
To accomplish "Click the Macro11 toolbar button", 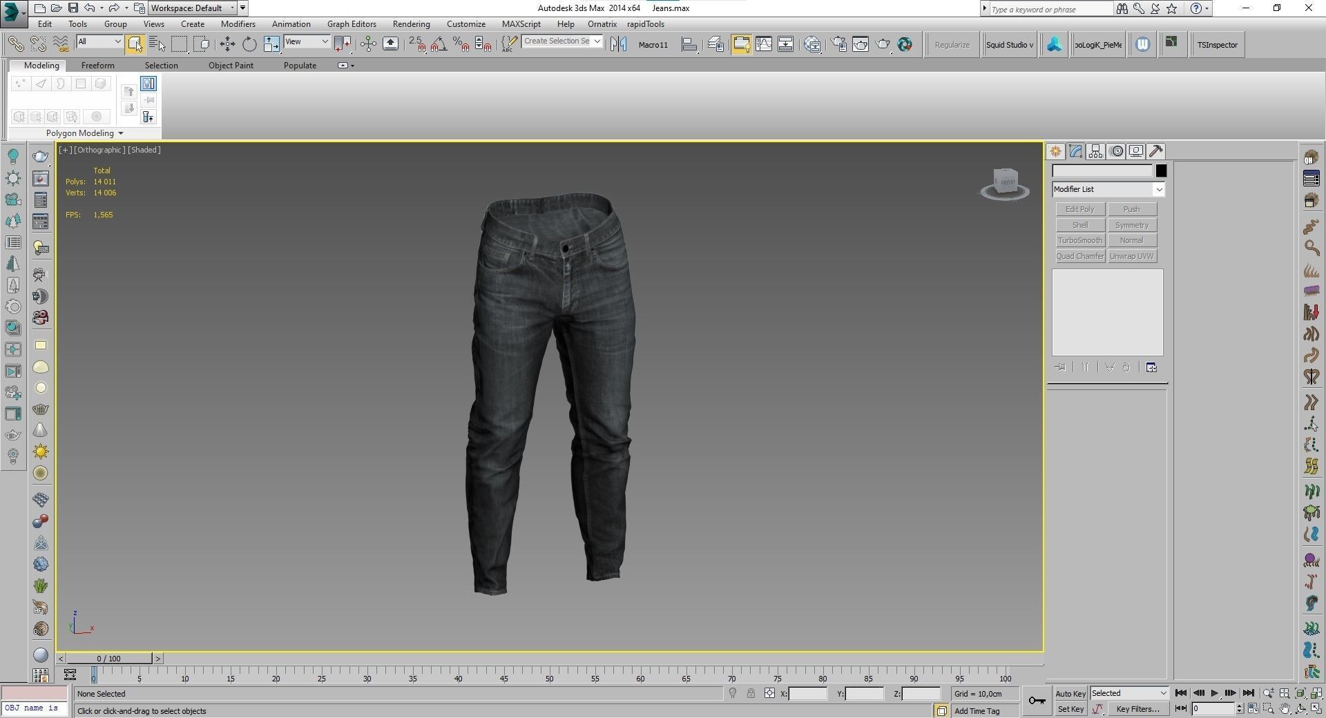I will click(x=653, y=45).
